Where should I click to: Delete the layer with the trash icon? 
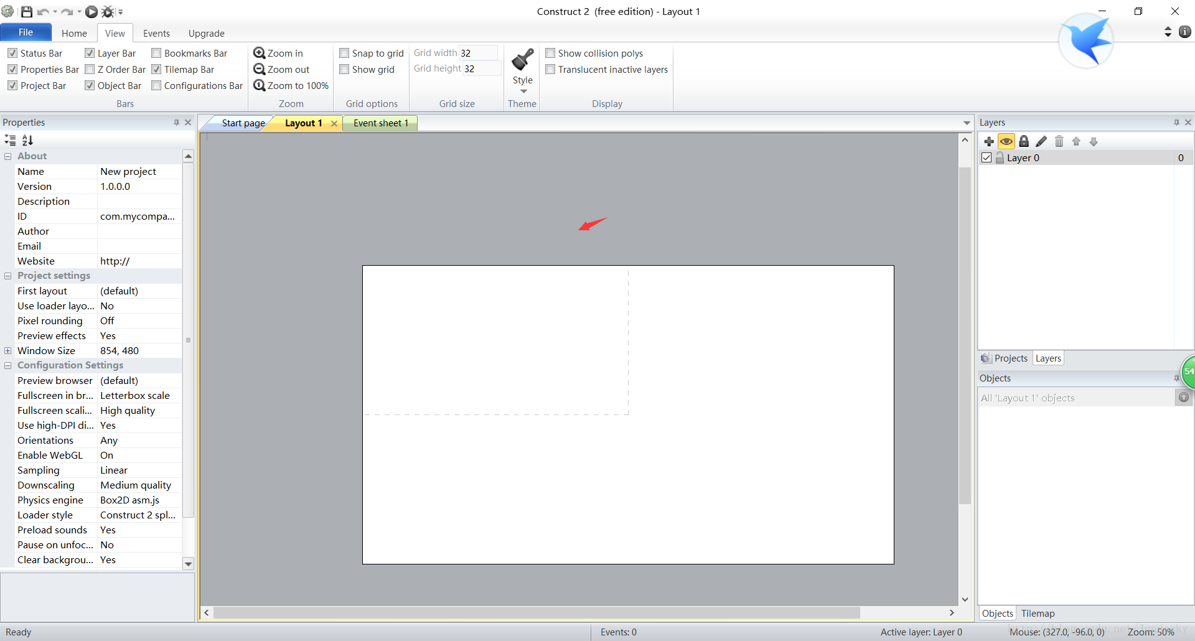point(1059,141)
